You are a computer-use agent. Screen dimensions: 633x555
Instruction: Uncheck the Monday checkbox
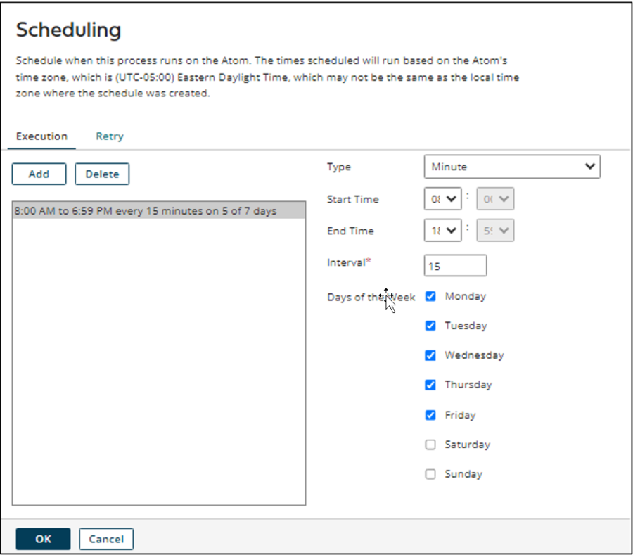coord(430,296)
